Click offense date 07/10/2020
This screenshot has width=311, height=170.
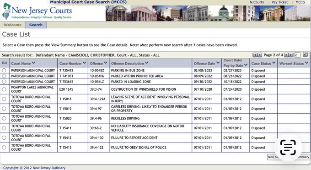(203, 89)
